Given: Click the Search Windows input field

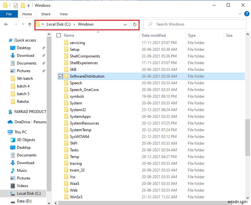Looking at the screenshot, I should (195, 24).
